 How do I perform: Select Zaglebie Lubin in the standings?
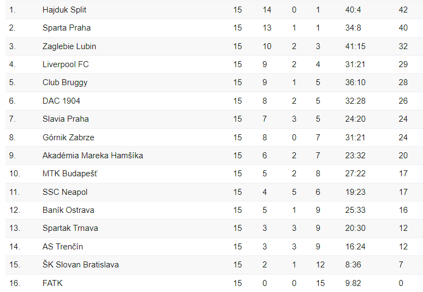(x=69, y=46)
